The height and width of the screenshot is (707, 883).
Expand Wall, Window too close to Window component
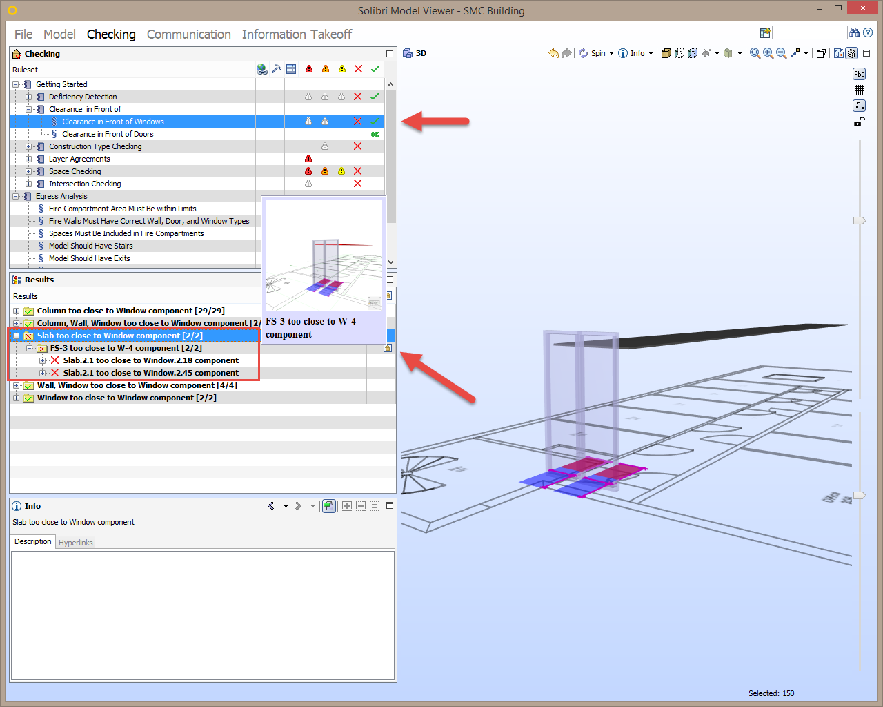16,385
